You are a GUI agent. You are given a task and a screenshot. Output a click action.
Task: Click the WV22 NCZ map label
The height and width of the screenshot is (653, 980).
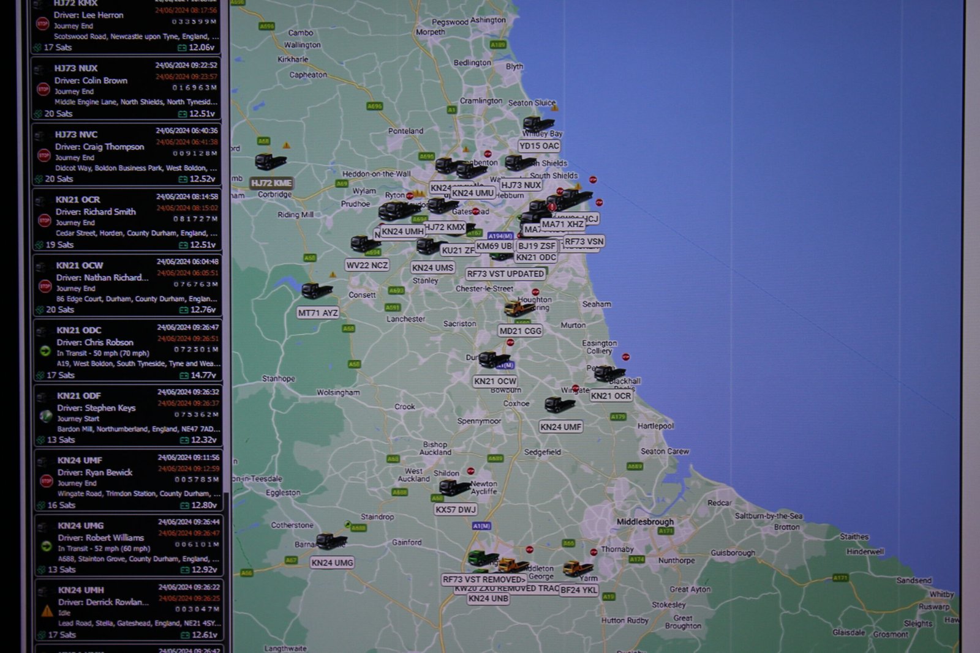[x=367, y=265]
